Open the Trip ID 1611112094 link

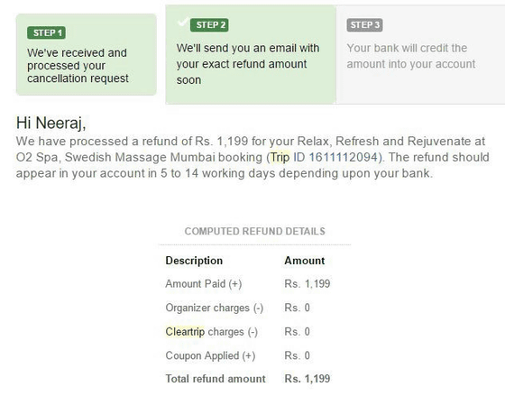tap(326, 157)
